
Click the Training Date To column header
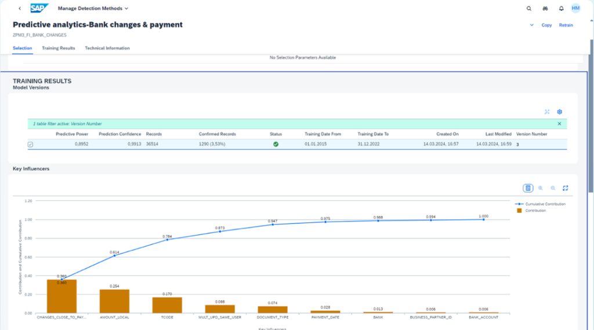point(373,134)
